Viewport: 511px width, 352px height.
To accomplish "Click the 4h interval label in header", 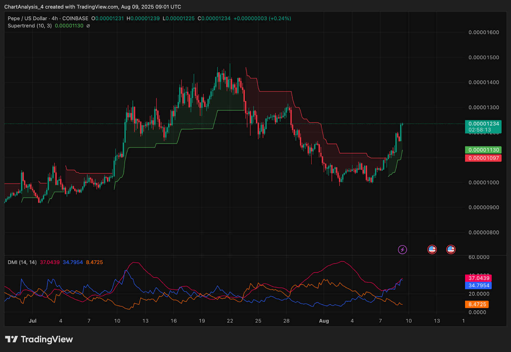I will coord(55,19).
